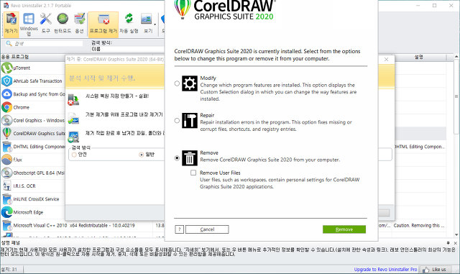Screen dimensions: 460x274
Task: Select the Modify radio button
Action: pyautogui.click(x=177, y=83)
